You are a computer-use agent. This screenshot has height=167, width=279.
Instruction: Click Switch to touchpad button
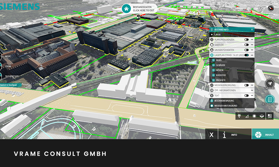click(8, 85)
